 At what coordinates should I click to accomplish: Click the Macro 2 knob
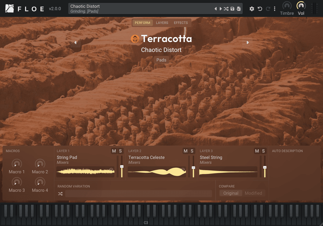(x=40, y=163)
